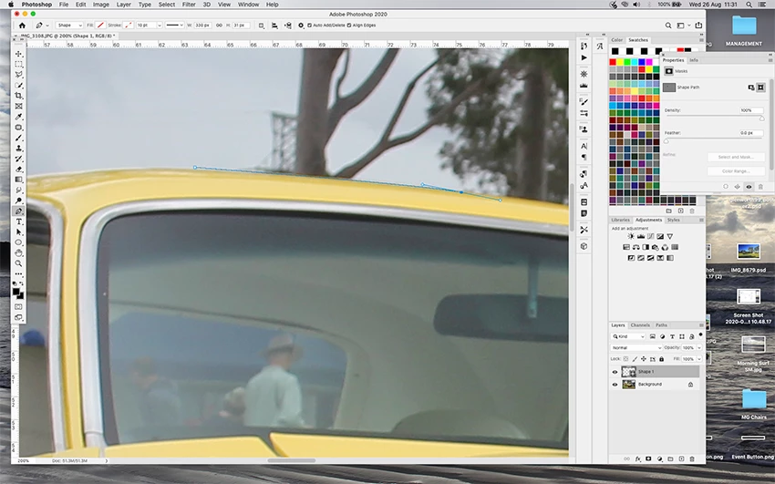
Task: Switch to the Color tab
Action: pyautogui.click(x=617, y=40)
